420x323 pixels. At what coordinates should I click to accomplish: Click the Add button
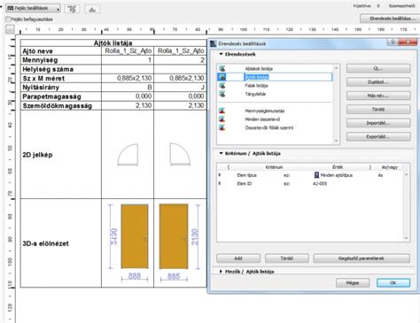pyautogui.click(x=238, y=258)
